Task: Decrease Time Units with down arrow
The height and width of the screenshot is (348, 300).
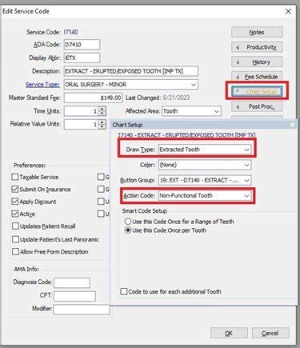Action: [102, 114]
